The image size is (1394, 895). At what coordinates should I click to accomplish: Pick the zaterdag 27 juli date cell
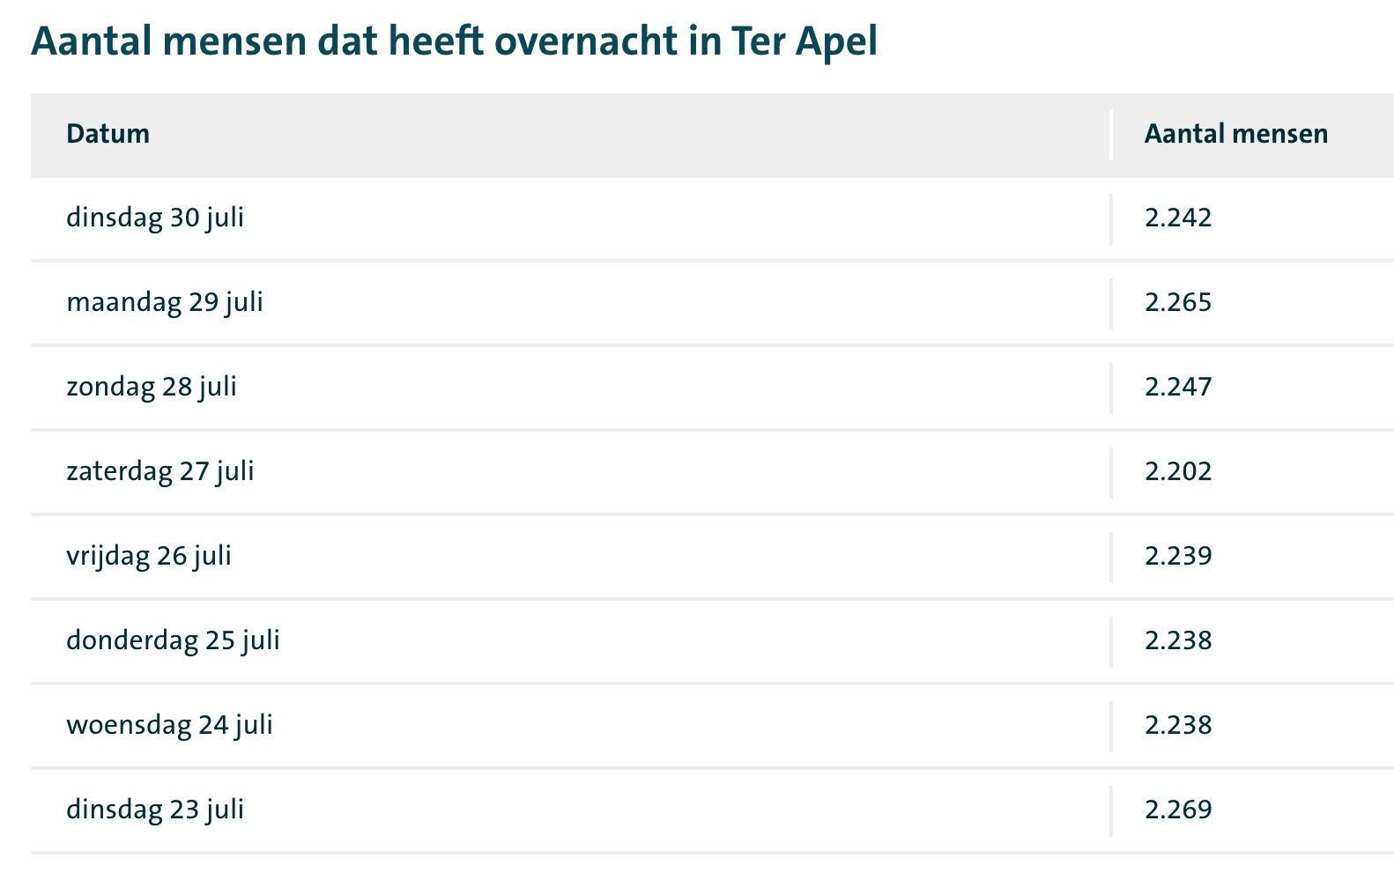tap(160, 471)
